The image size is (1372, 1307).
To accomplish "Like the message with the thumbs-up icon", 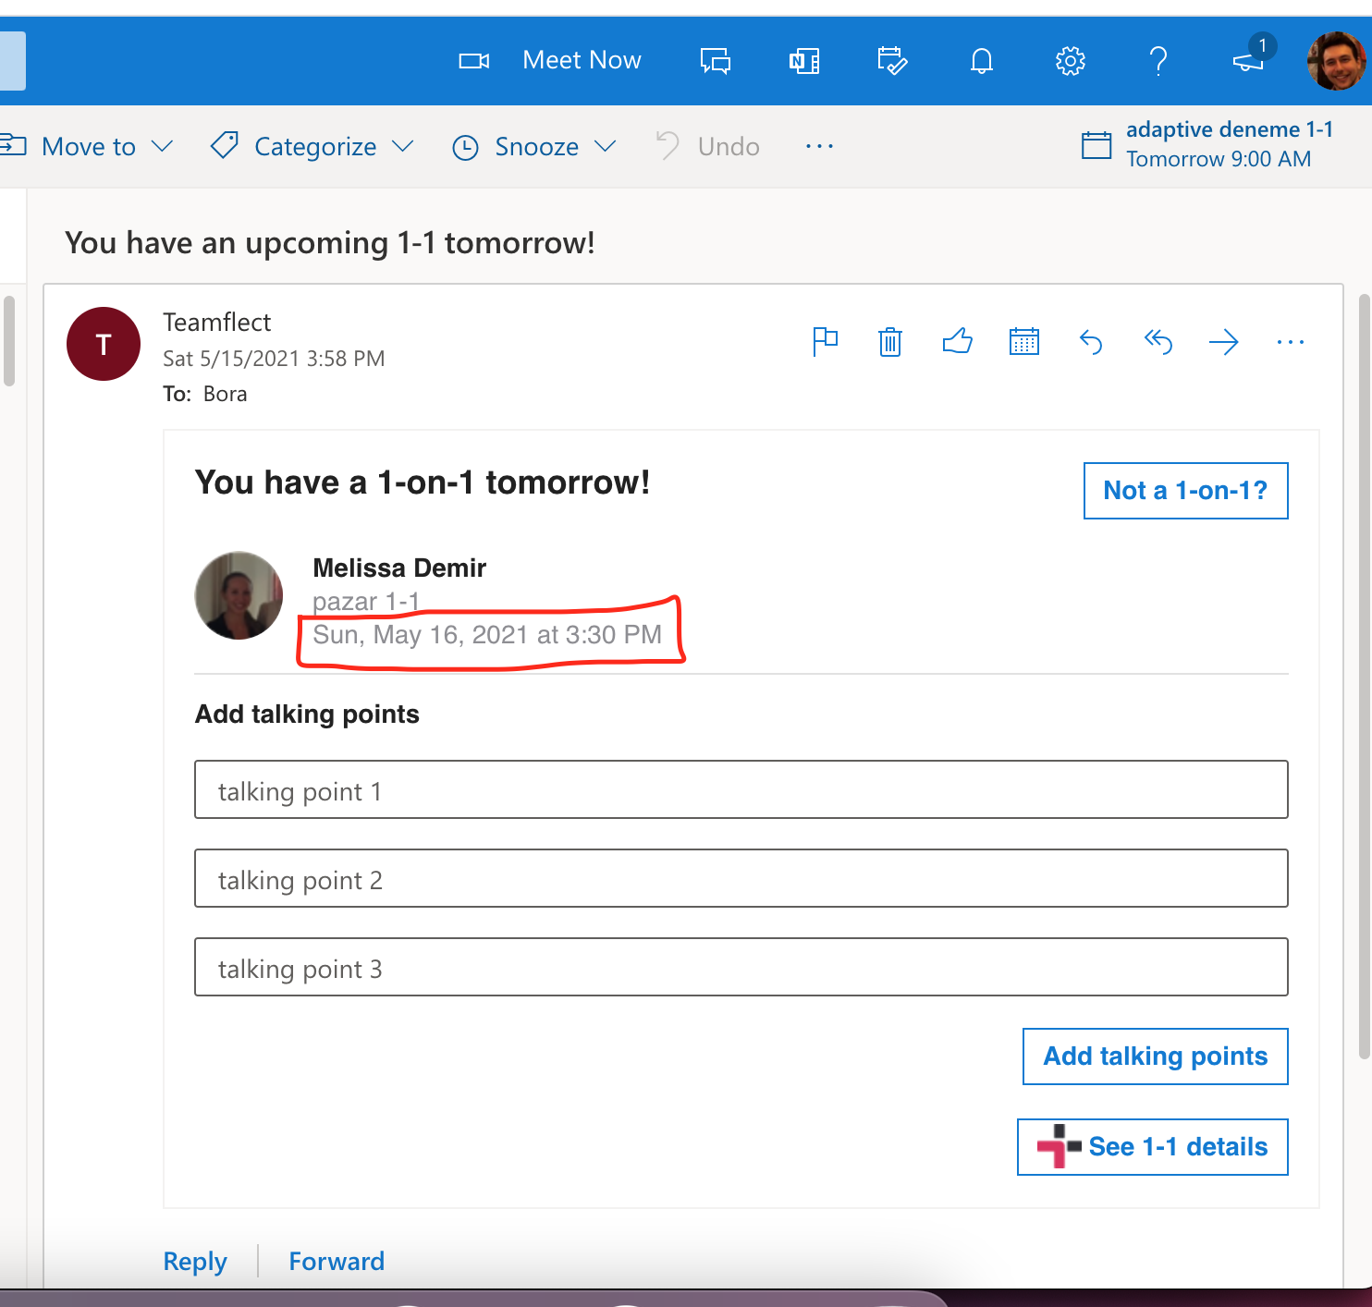I will tap(958, 341).
